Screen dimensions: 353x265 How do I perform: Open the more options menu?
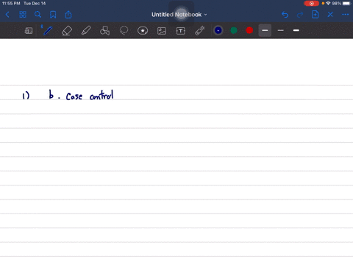[x=345, y=15]
